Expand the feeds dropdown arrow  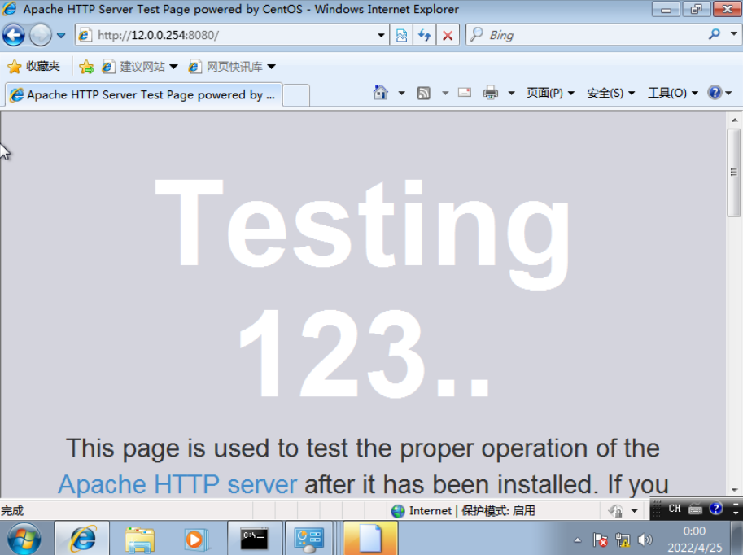(445, 93)
